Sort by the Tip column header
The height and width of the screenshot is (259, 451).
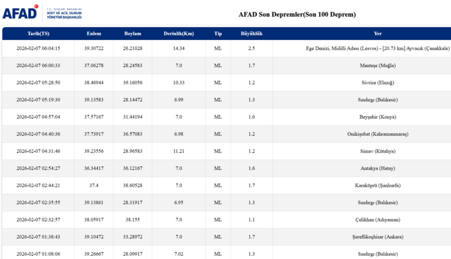(x=218, y=34)
